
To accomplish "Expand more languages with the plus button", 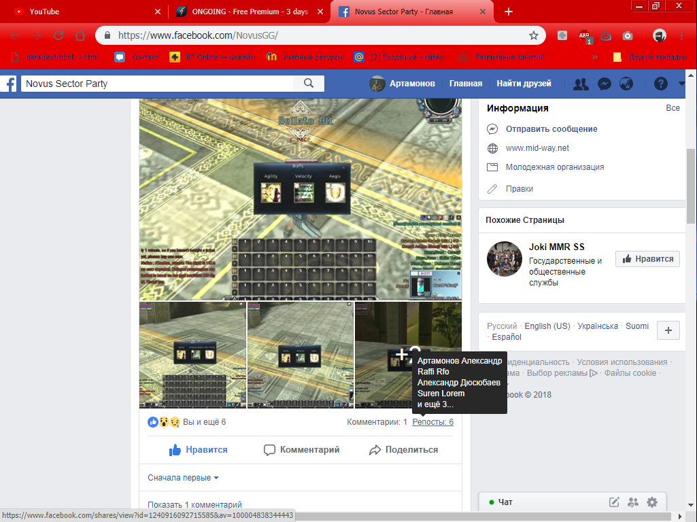I will click(668, 330).
